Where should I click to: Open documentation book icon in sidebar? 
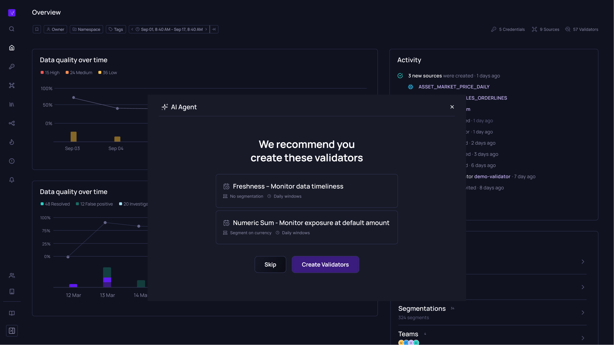coord(12,313)
